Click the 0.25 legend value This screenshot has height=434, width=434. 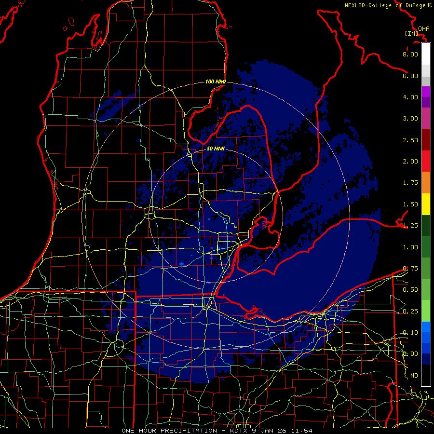410,312
